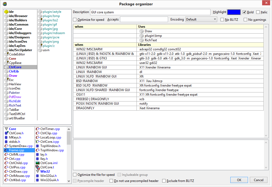The width and height of the screenshot is (272, 187).
Task: Click the RichText package icon in Uses
Action: tap(142, 40)
